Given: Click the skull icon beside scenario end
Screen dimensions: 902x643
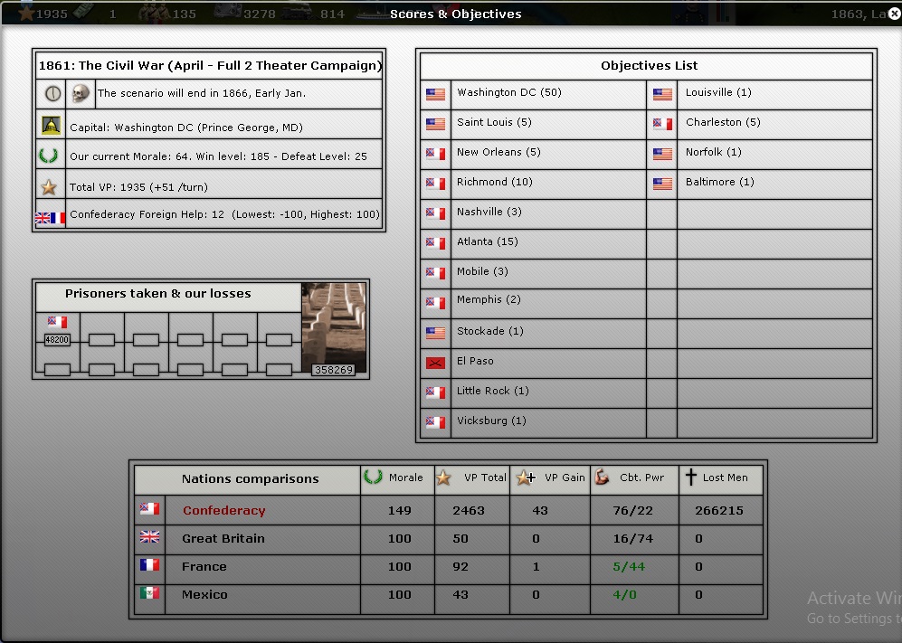Looking at the screenshot, I should (x=81, y=93).
